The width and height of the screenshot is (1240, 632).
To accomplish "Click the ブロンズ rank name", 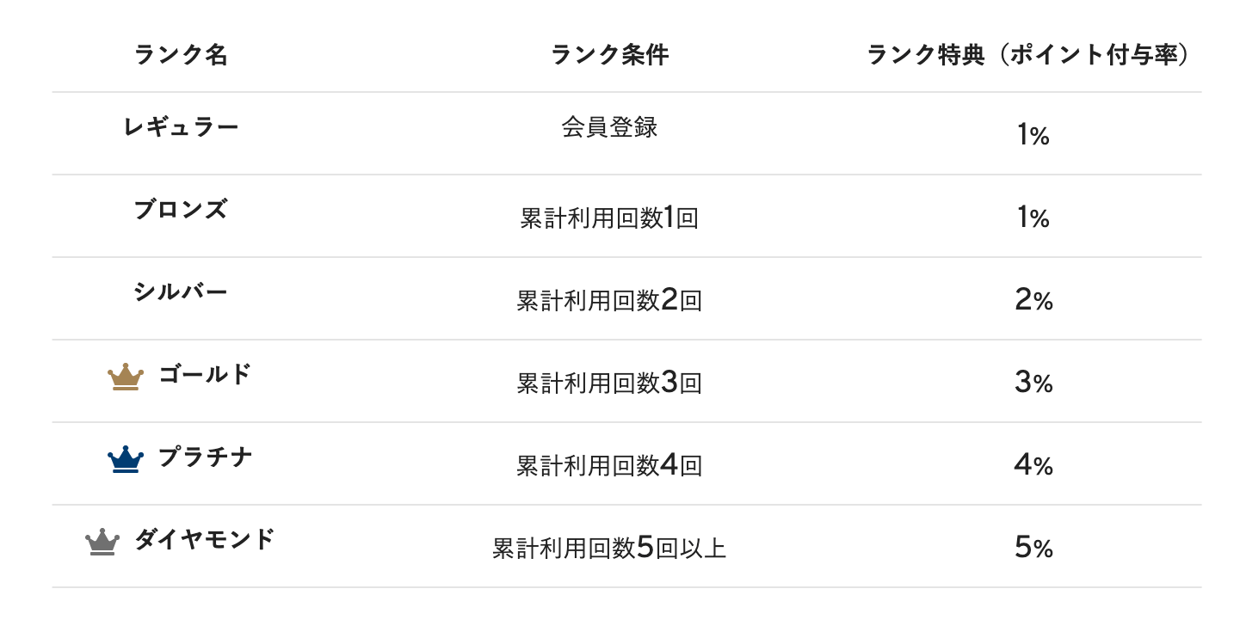I will (181, 210).
